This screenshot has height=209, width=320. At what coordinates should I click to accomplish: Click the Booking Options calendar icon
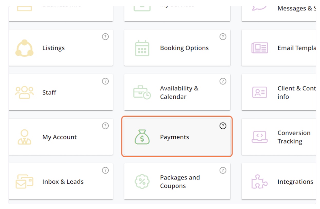point(142,48)
